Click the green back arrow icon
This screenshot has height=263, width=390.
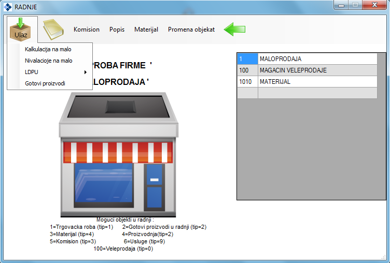click(x=235, y=30)
